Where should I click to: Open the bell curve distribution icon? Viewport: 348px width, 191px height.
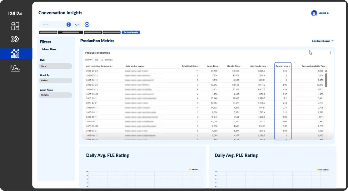tap(15, 68)
